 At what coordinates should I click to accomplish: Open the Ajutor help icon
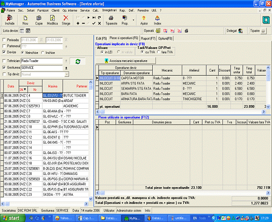tap(144, 19)
